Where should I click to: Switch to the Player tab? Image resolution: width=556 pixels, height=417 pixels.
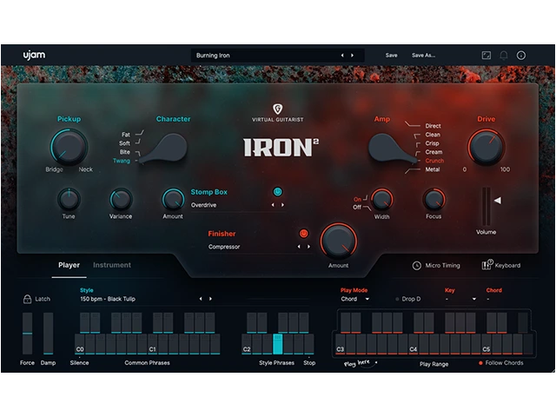(x=69, y=265)
